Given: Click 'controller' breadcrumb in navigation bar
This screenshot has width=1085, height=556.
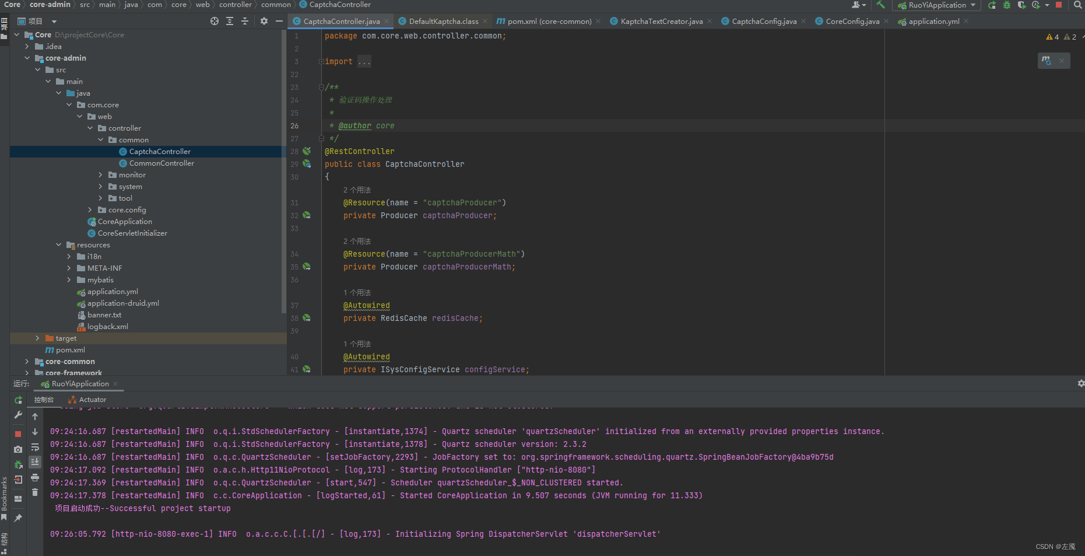Looking at the screenshot, I should click(236, 5).
